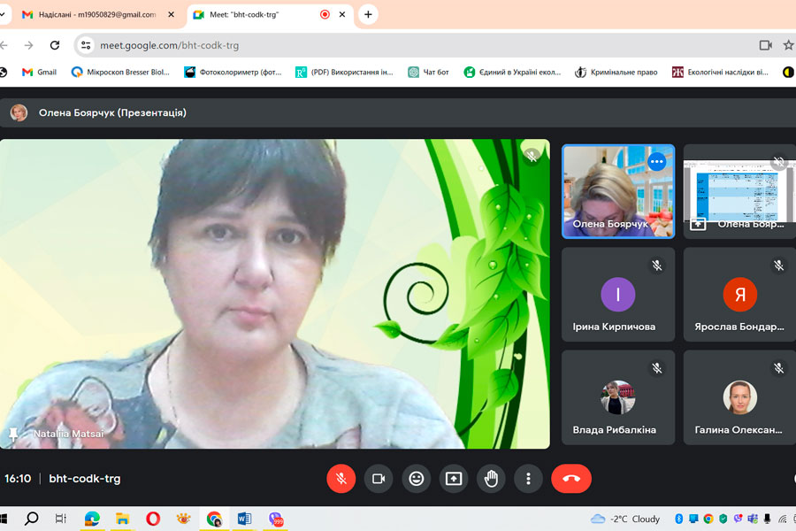Click the meeting code bht-codk-trg text

click(x=85, y=479)
